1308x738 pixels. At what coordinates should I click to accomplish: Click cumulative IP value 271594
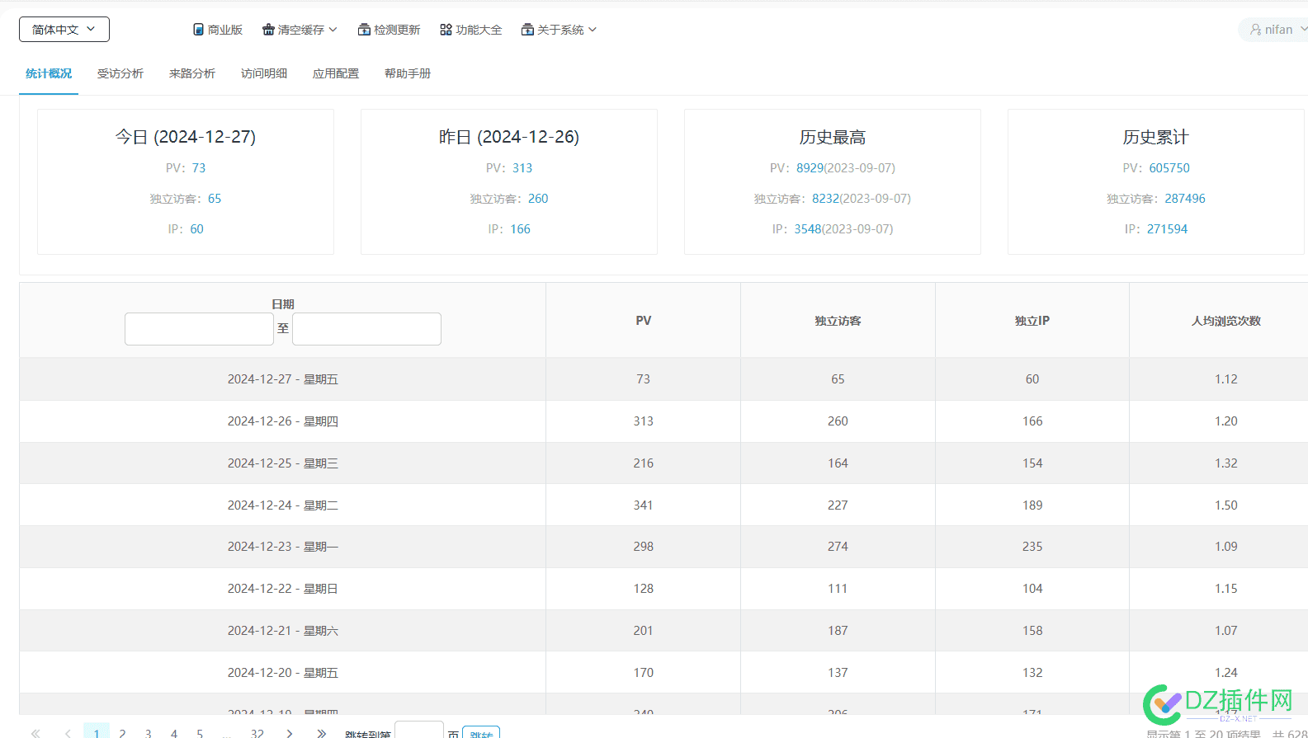point(1167,229)
